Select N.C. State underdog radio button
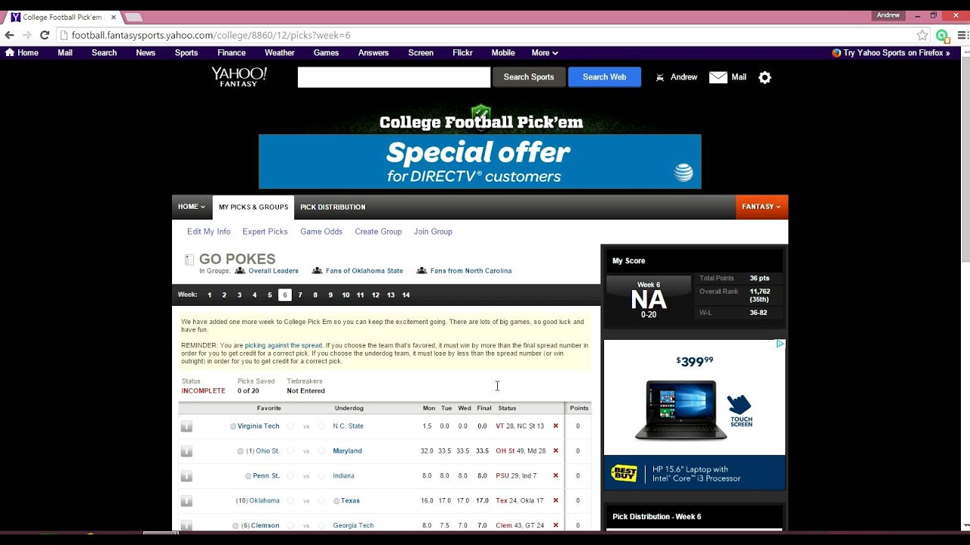This screenshot has height=545, width=970. [321, 426]
